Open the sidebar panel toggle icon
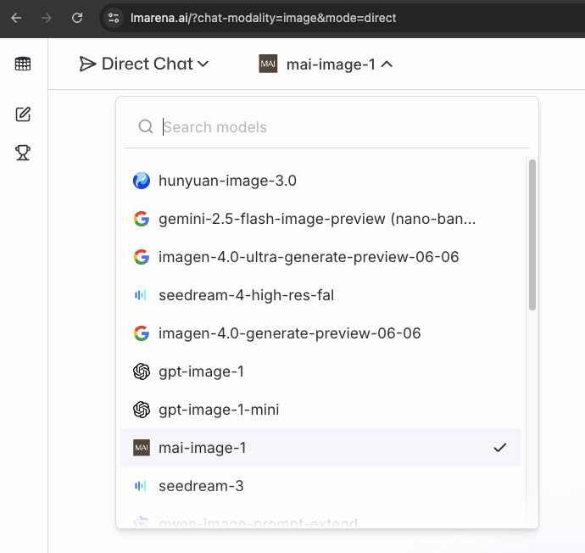The image size is (585, 553). point(23,64)
